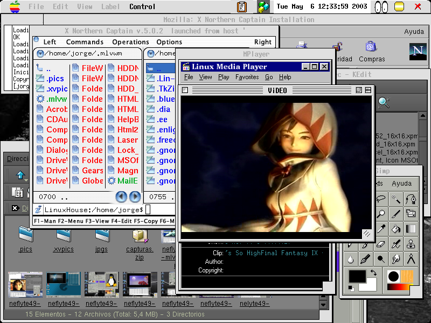Screen dimensions: 431x323
Task: Expand right panel path dropdown in Northern Captain
Action: point(151,53)
